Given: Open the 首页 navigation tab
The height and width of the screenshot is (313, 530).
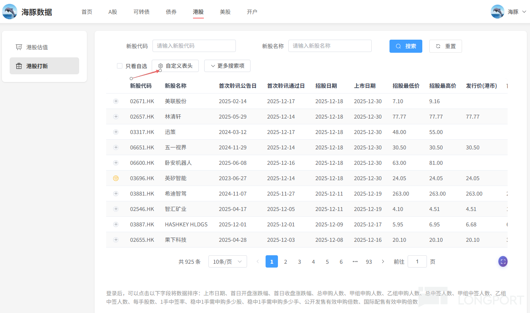Looking at the screenshot, I should click(87, 12).
